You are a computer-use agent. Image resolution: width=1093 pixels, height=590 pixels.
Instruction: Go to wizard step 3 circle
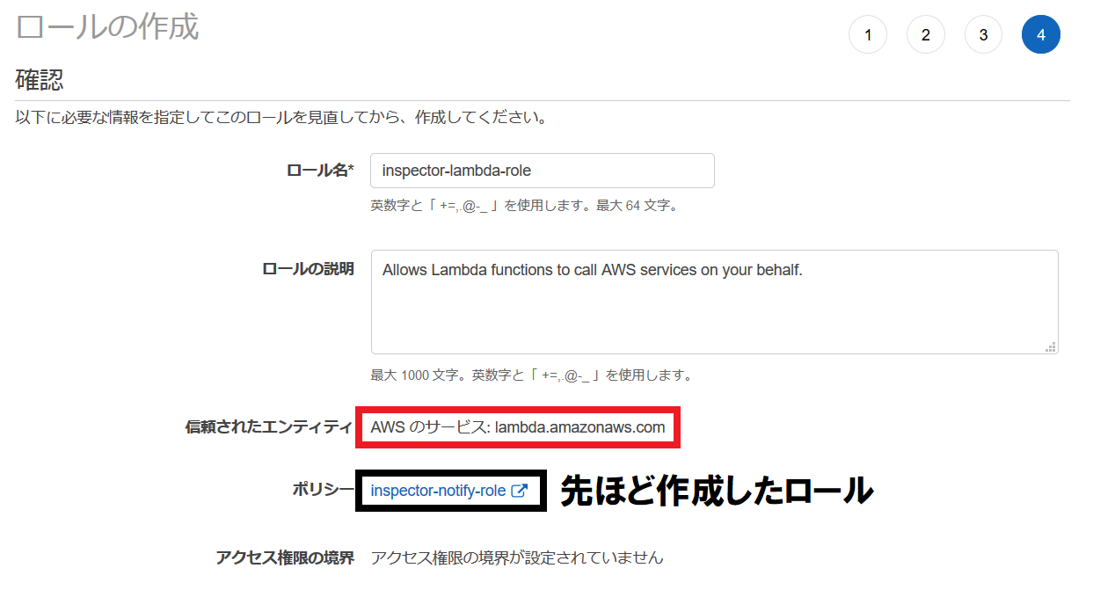(x=983, y=35)
